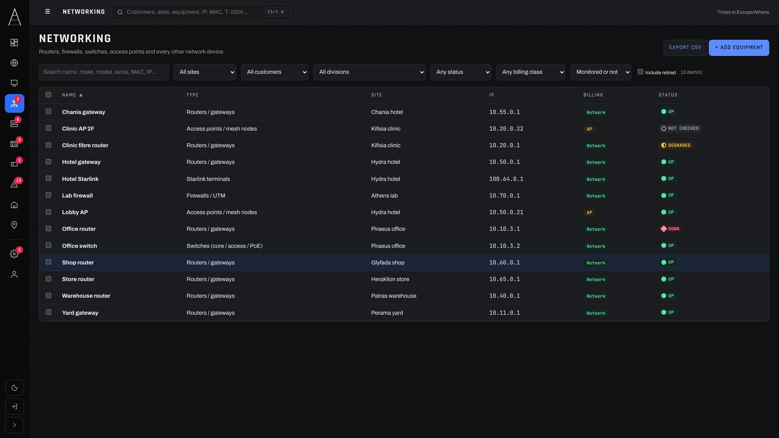Click the Starlink terminals type cell
The height and width of the screenshot is (438, 779).
click(x=208, y=179)
